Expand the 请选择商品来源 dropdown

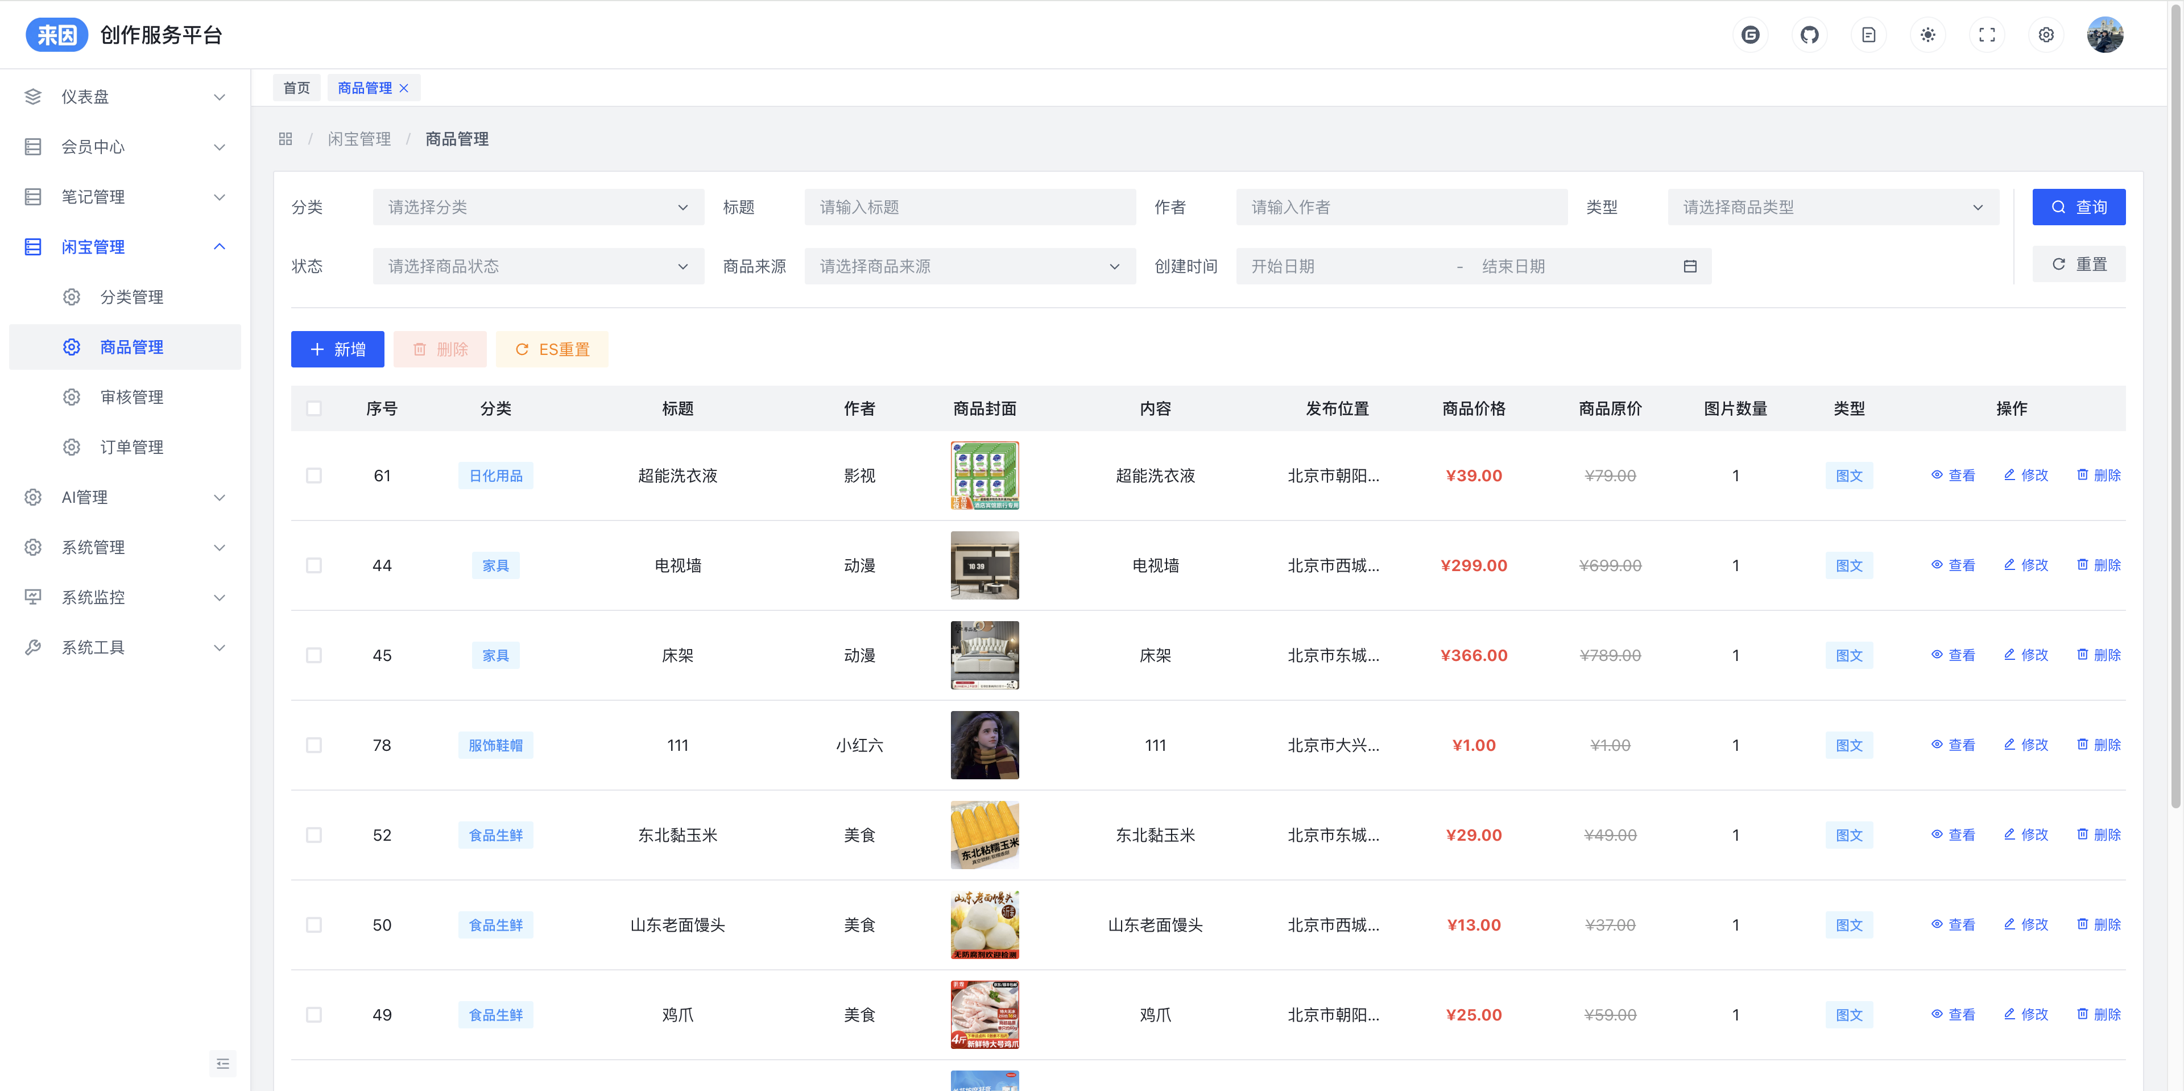(969, 266)
